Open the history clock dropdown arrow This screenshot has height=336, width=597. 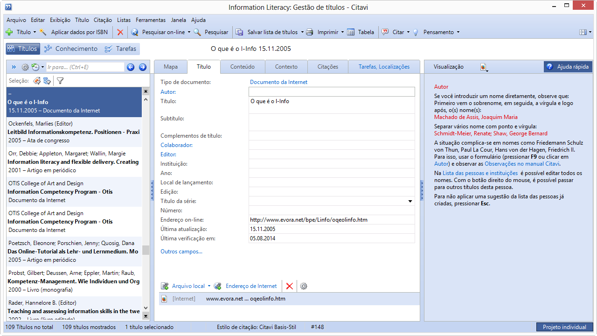click(x=42, y=67)
